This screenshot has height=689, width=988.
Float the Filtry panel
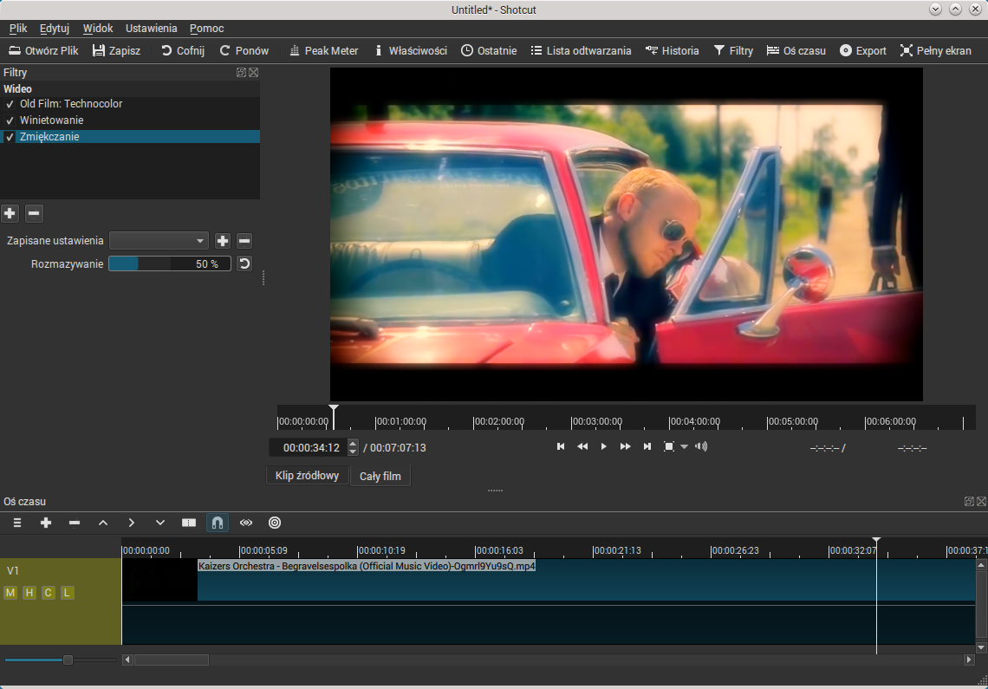coord(241,73)
